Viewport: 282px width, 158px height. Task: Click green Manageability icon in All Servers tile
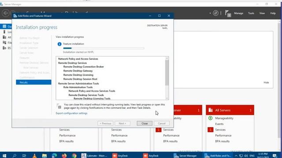[210, 118]
